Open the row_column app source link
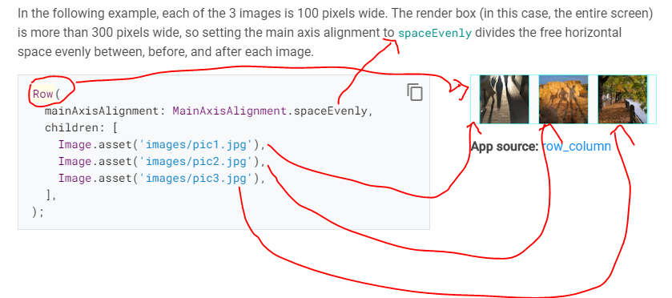This screenshot has height=298, width=672. 576,147
